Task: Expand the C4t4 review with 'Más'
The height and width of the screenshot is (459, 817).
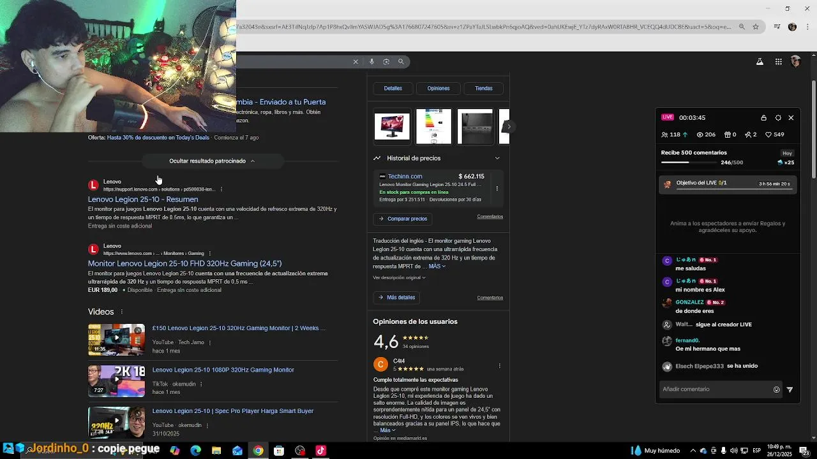Action: pos(387,430)
